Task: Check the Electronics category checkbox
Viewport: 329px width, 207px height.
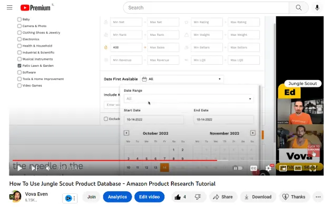Action: [20, 39]
